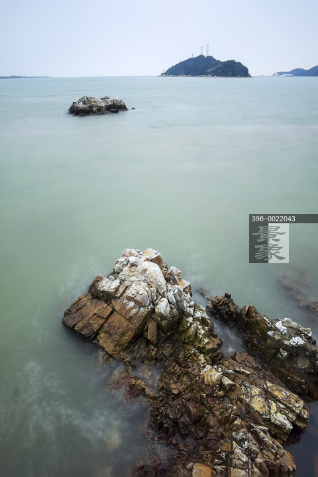Click the white lichen patches on the right rock
318x477 pixels.
pyautogui.click(x=289, y=333)
